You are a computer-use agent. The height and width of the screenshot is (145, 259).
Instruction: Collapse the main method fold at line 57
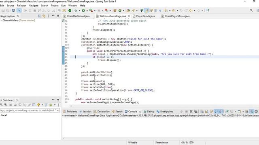(x=68, y=99)
